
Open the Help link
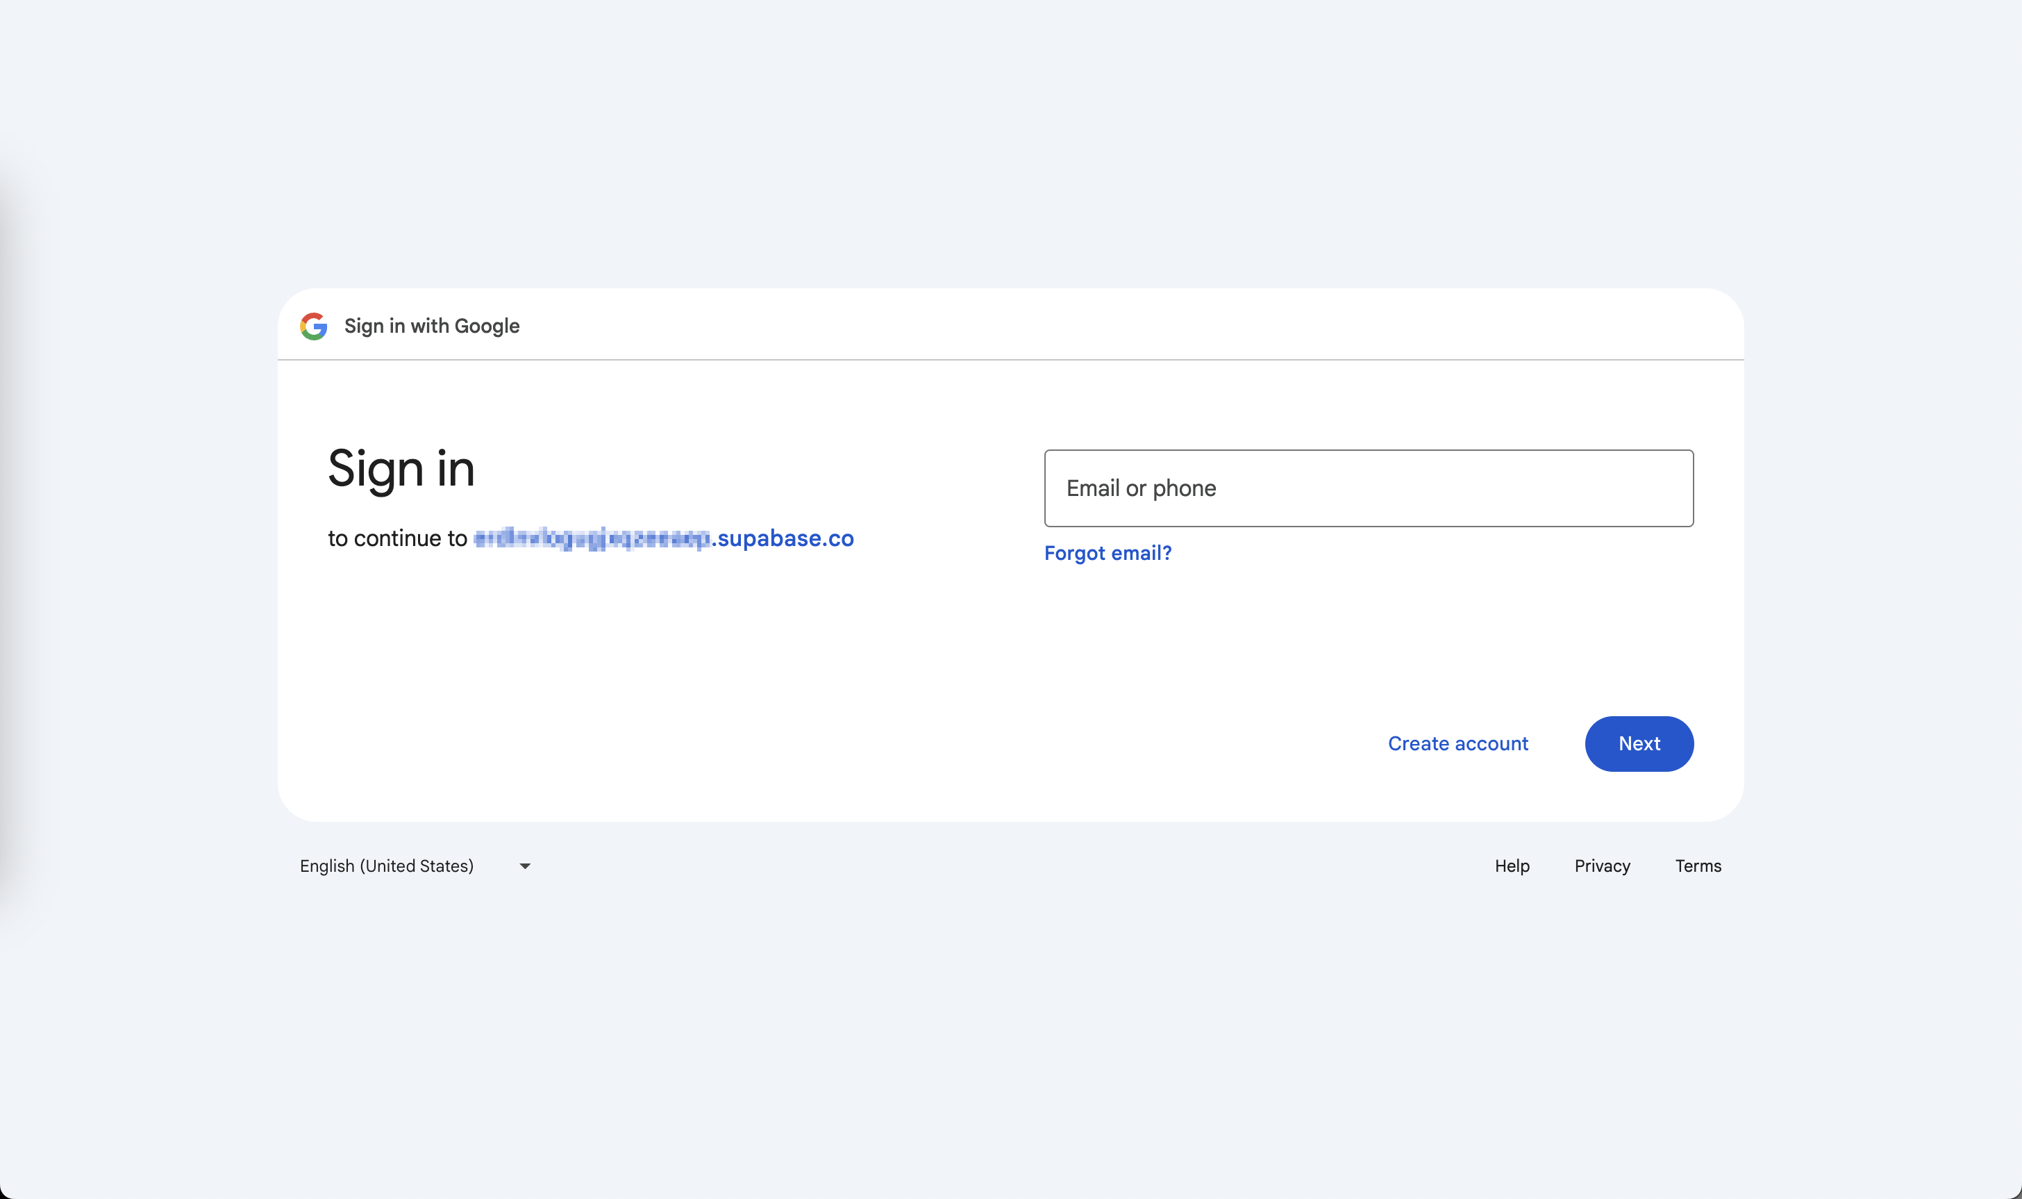click(1511, 866)
